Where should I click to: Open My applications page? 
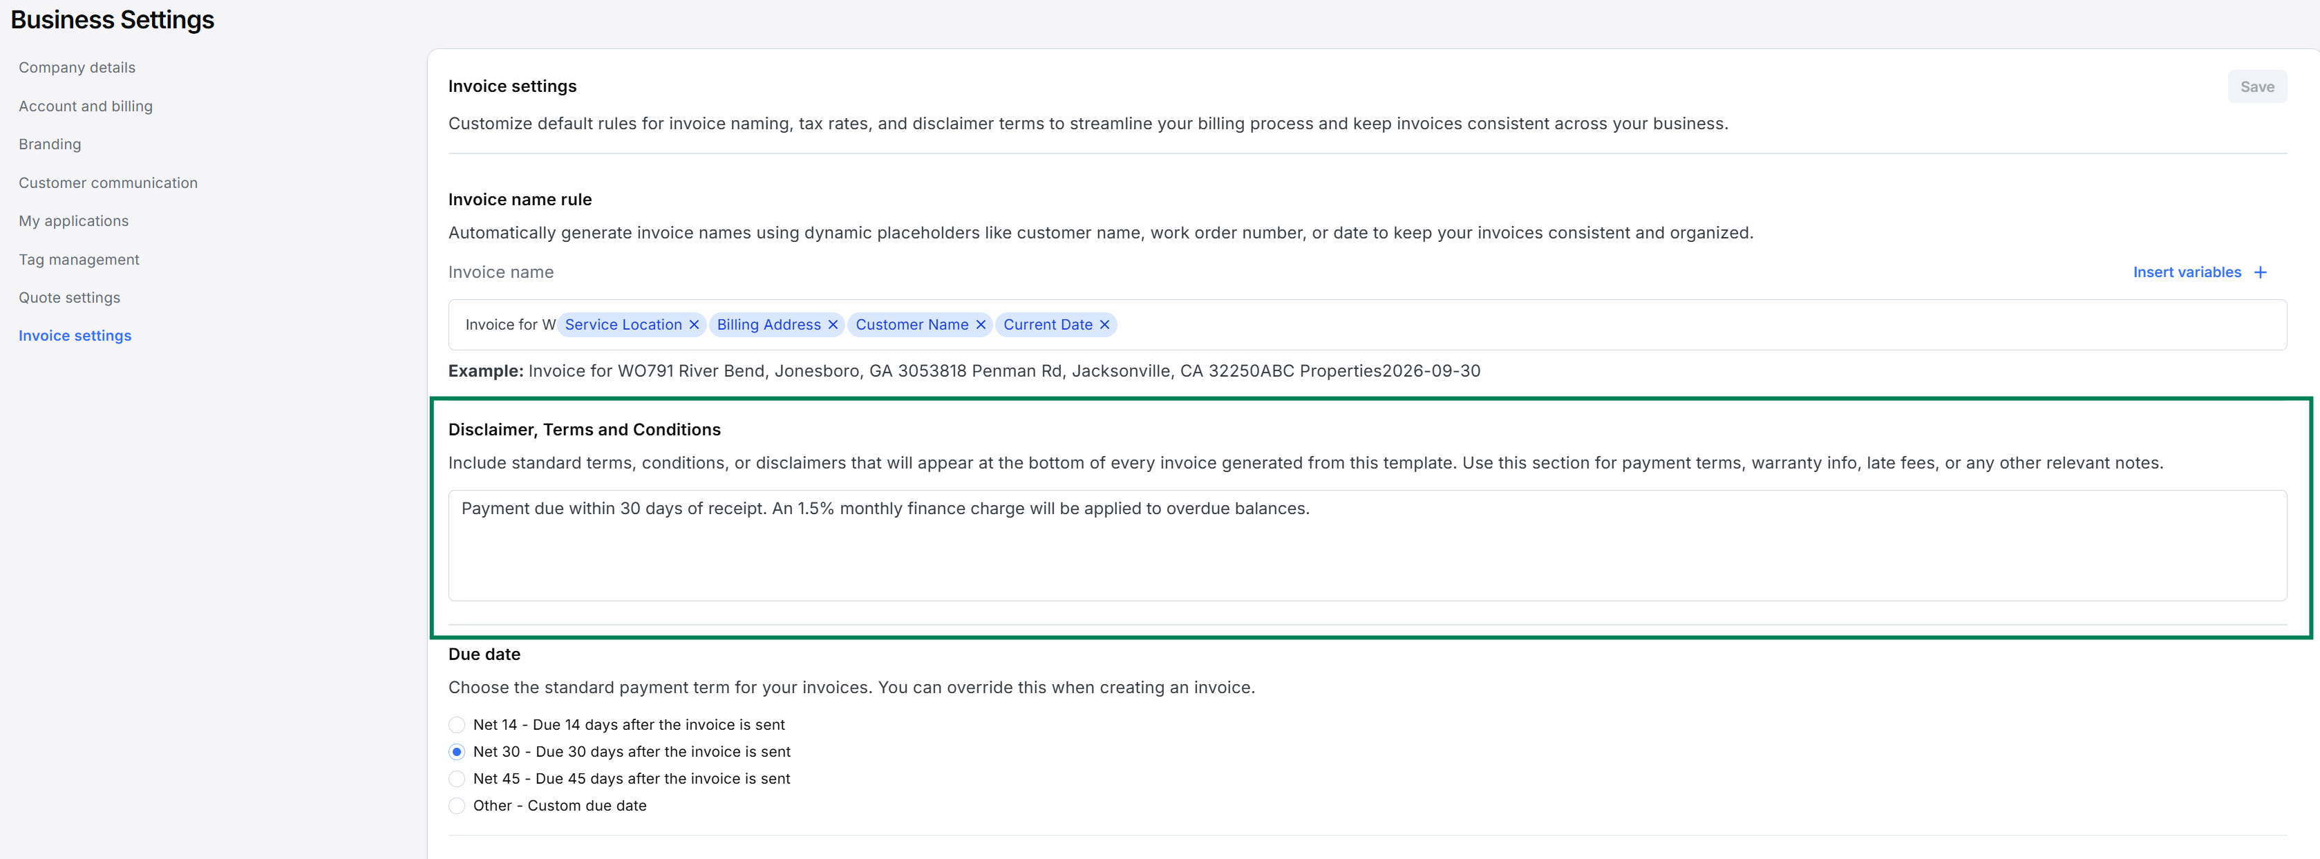(x=74, y=222)
